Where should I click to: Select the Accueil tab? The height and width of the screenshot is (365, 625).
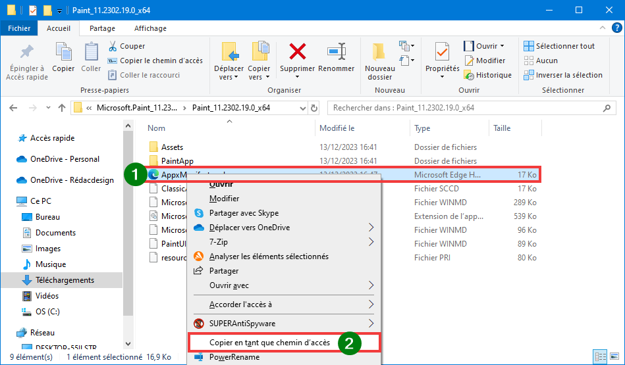(59, 28)
